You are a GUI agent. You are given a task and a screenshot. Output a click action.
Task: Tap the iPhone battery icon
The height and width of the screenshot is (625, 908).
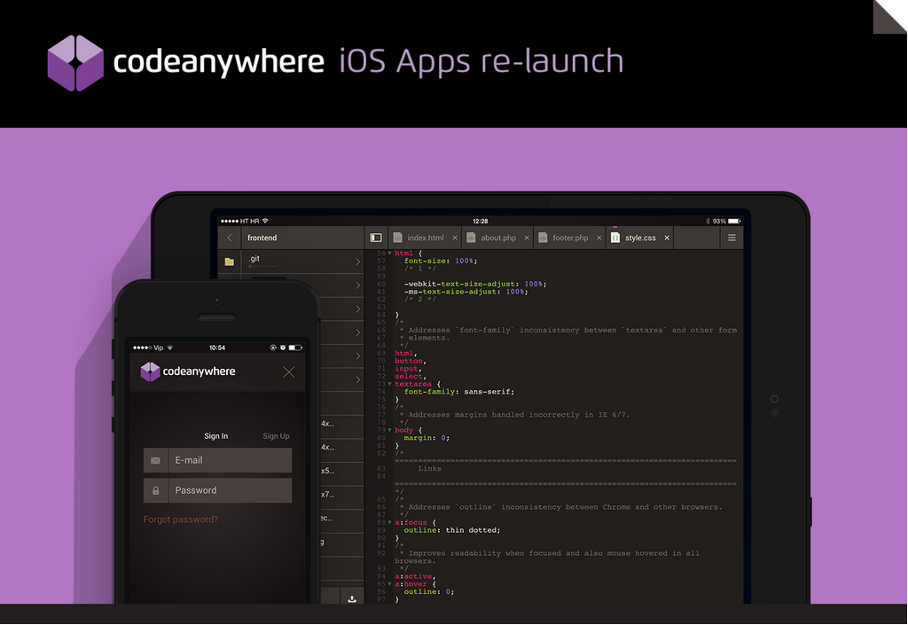coord(295,348)
